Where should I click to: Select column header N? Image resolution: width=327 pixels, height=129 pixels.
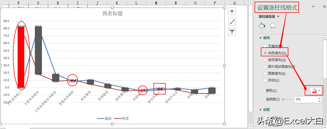click(176, 3)
